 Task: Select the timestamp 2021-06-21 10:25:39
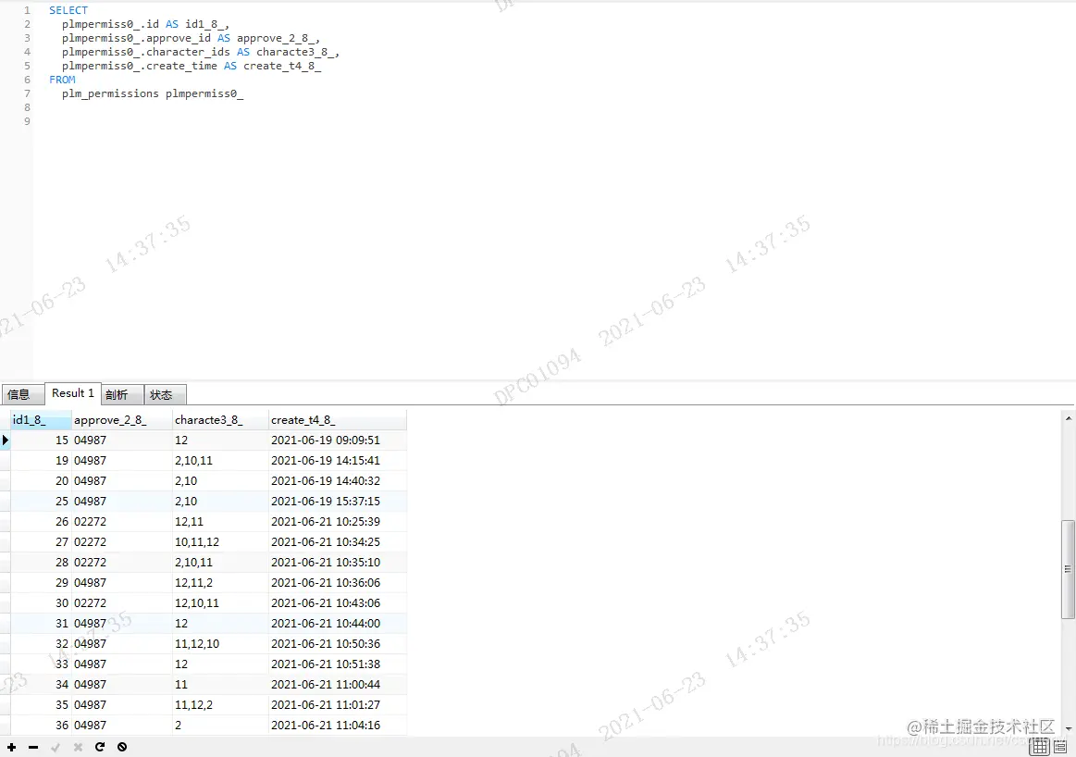click(337, 522)
